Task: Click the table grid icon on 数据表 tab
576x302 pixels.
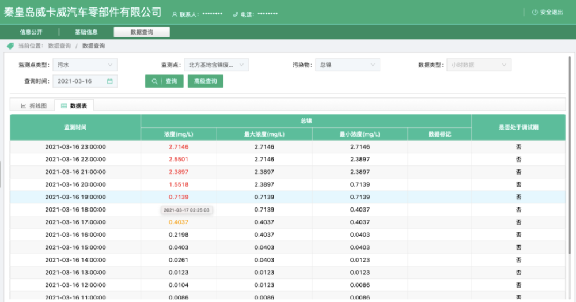Action: [x=64, y=105]
